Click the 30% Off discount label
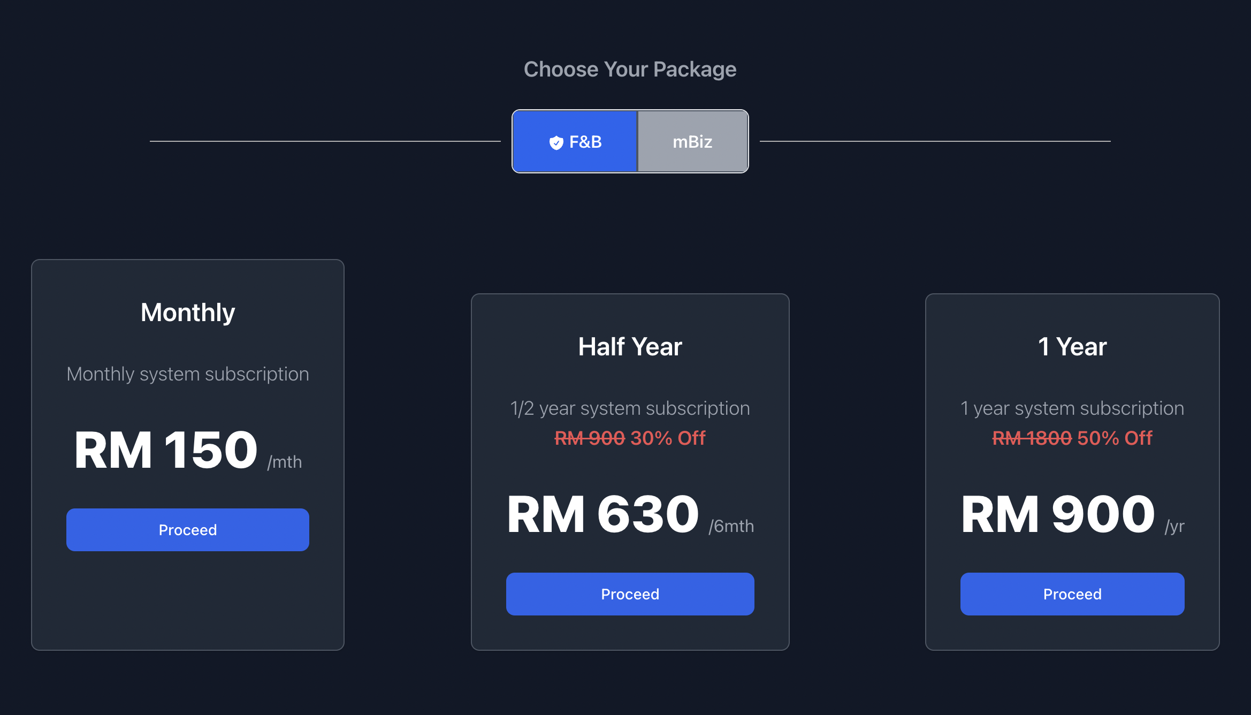The image size is (1251, 715). click(x=668, y=438)
